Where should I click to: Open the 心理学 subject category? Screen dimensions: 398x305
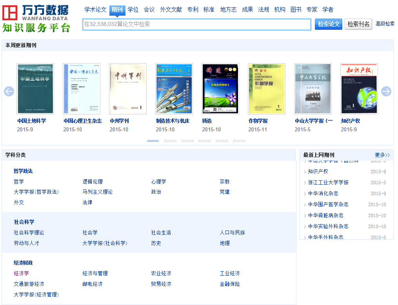(159, 182)
